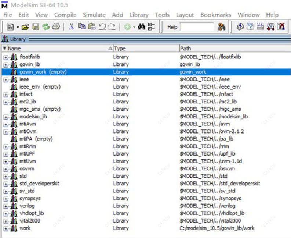Open the File menu
The image size is (291, 238).
coord(8,15)
